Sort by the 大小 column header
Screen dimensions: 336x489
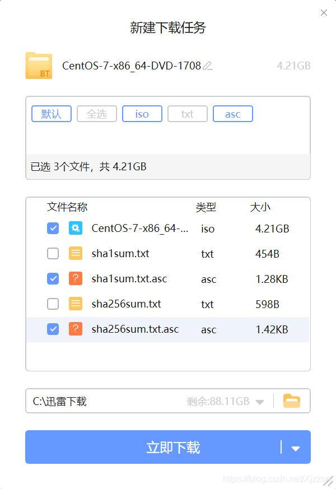coord(260,207)
